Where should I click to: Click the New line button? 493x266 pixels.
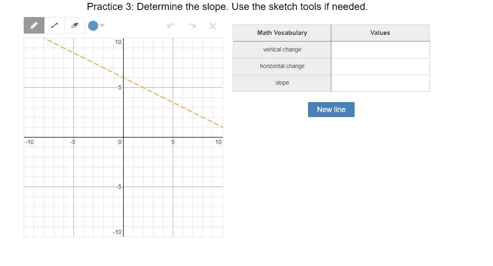tap(331, 110)
